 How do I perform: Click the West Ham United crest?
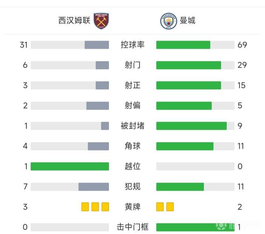102,21
